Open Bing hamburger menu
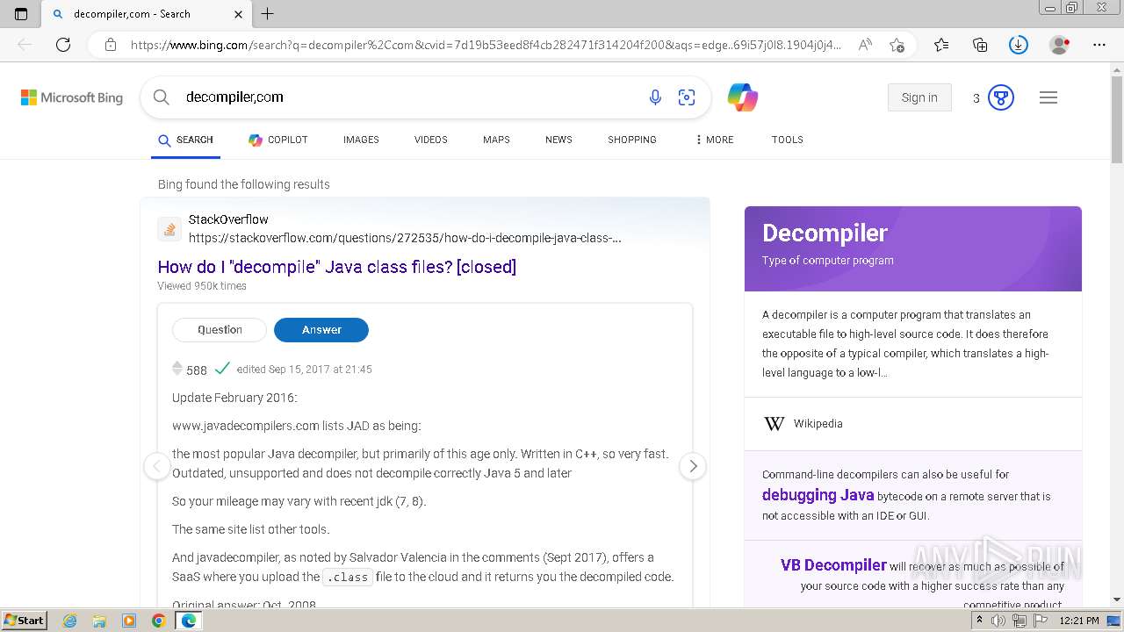Viewport: 1124px width, 632px height. [x=1048, y=97]
